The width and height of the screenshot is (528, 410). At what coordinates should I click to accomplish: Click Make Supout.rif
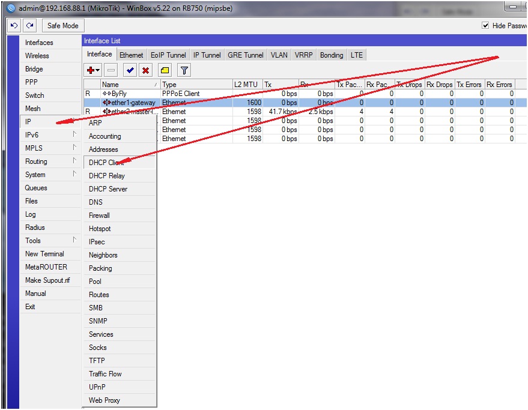click(x=50, y=280)
